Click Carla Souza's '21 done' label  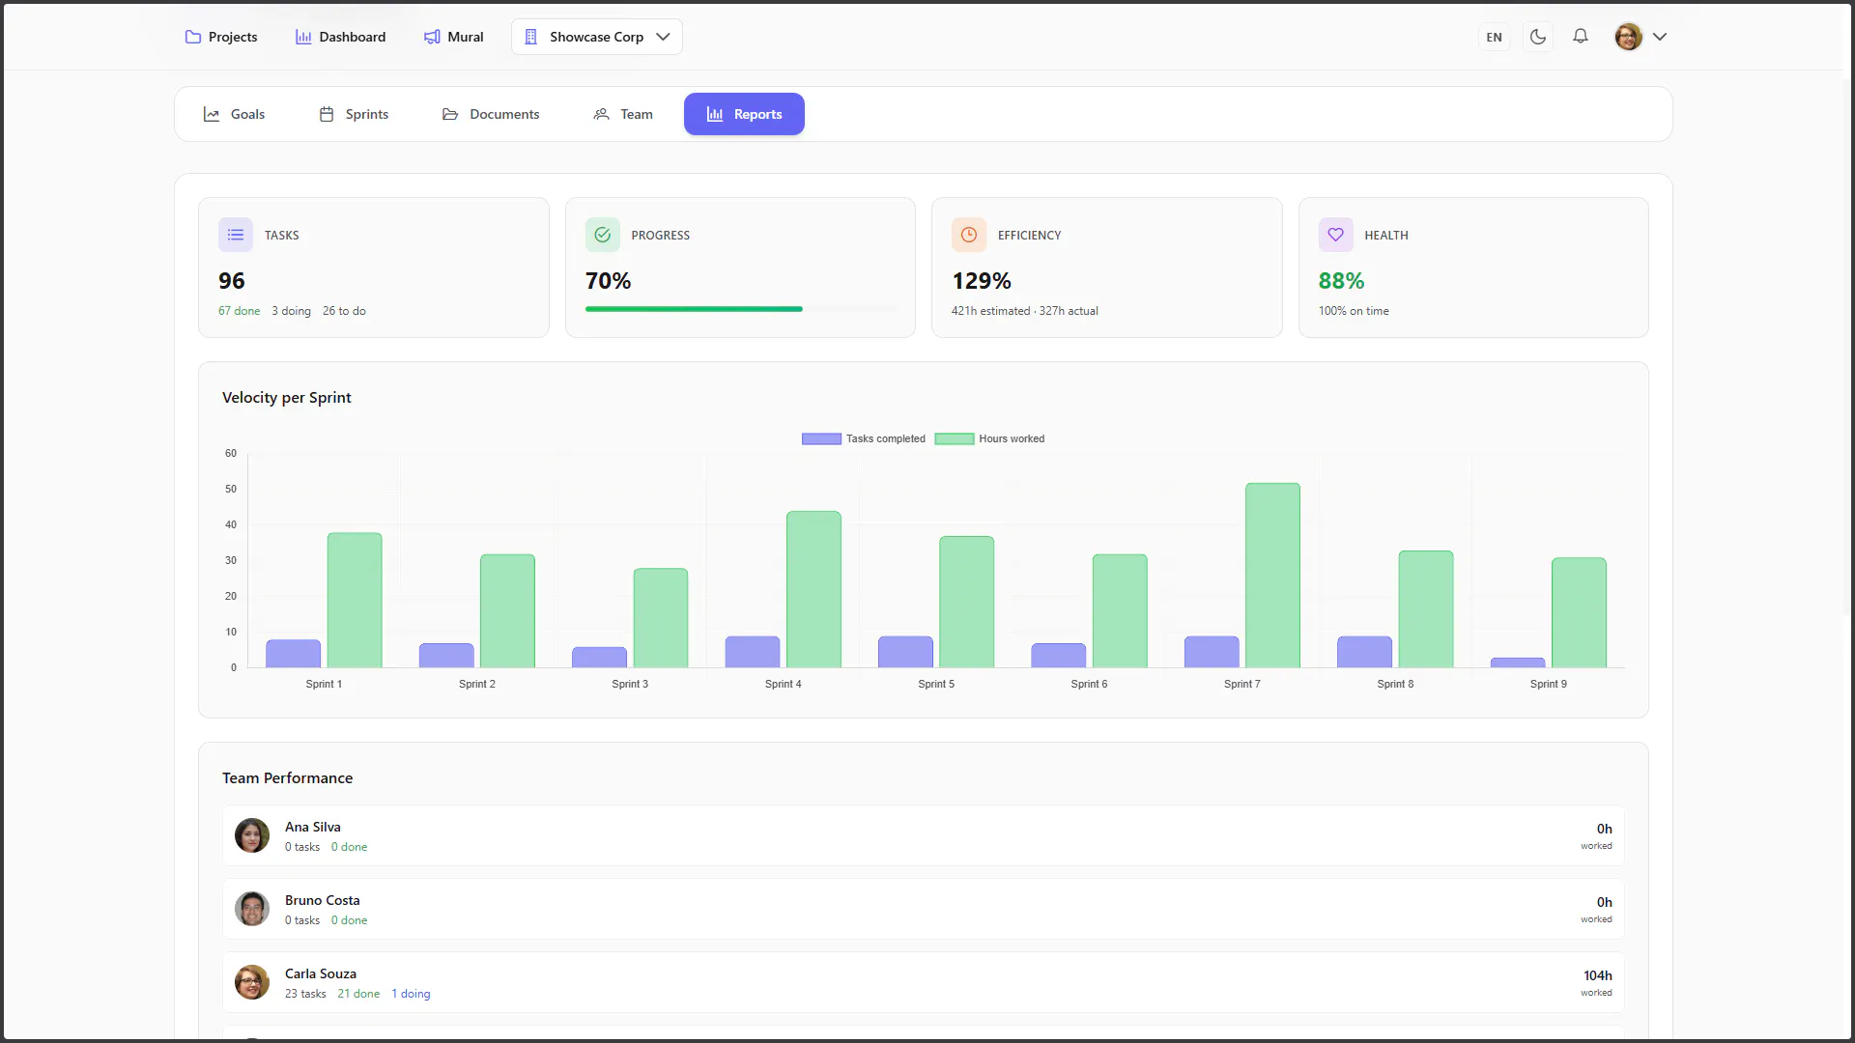coord(358,994)
